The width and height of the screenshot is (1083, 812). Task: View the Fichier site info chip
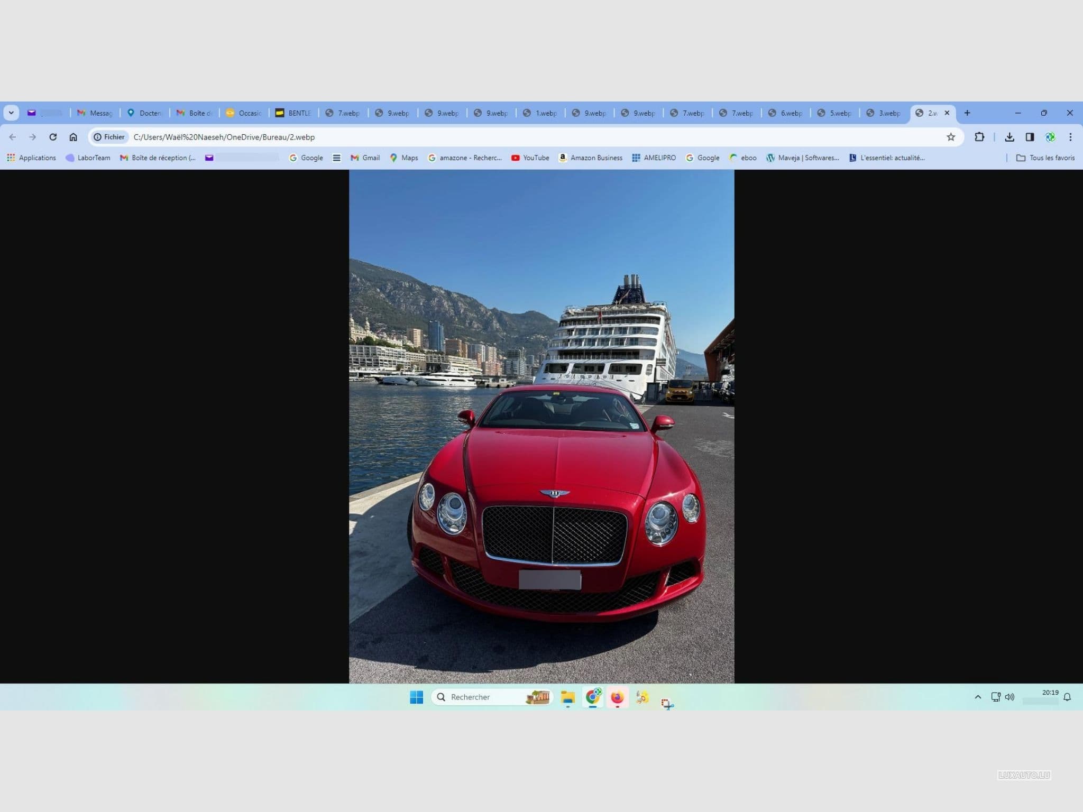[109, 137]
